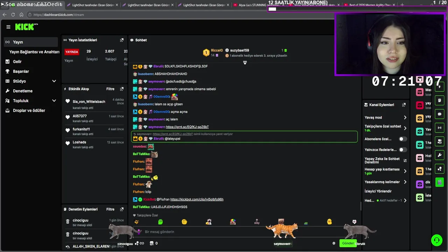Click the broadcast signal icon in right sidebar

coord(440,128)
